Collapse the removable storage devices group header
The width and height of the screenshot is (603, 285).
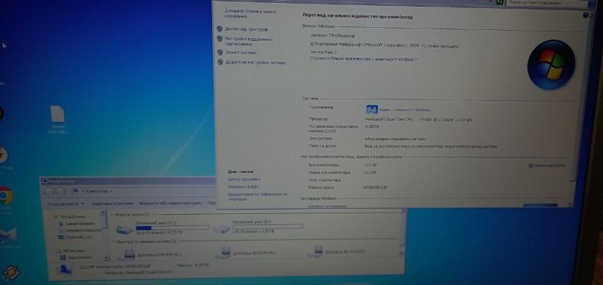[144, 242]
